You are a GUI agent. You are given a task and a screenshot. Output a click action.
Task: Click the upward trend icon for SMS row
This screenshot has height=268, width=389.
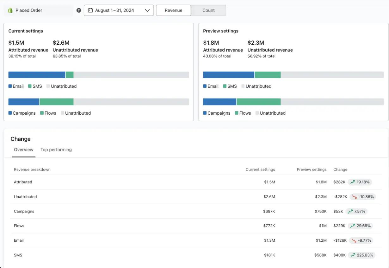(353, 255)
